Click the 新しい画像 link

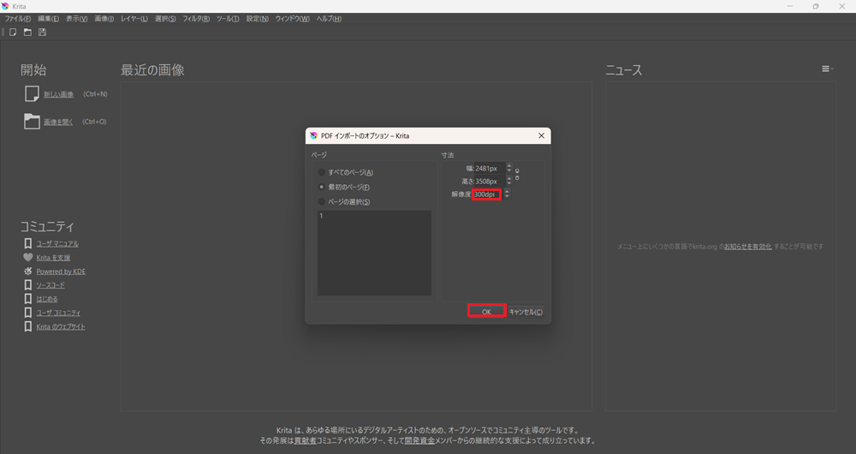pyautogui.click(x=58, y=94)
